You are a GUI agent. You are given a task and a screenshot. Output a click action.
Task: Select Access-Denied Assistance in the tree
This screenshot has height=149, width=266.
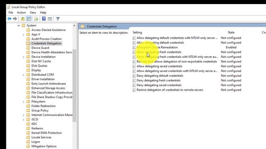[x=48, y=30]
